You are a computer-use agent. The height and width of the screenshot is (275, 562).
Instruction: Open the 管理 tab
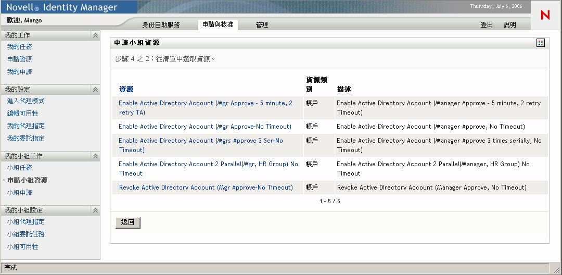pos(262,24)
